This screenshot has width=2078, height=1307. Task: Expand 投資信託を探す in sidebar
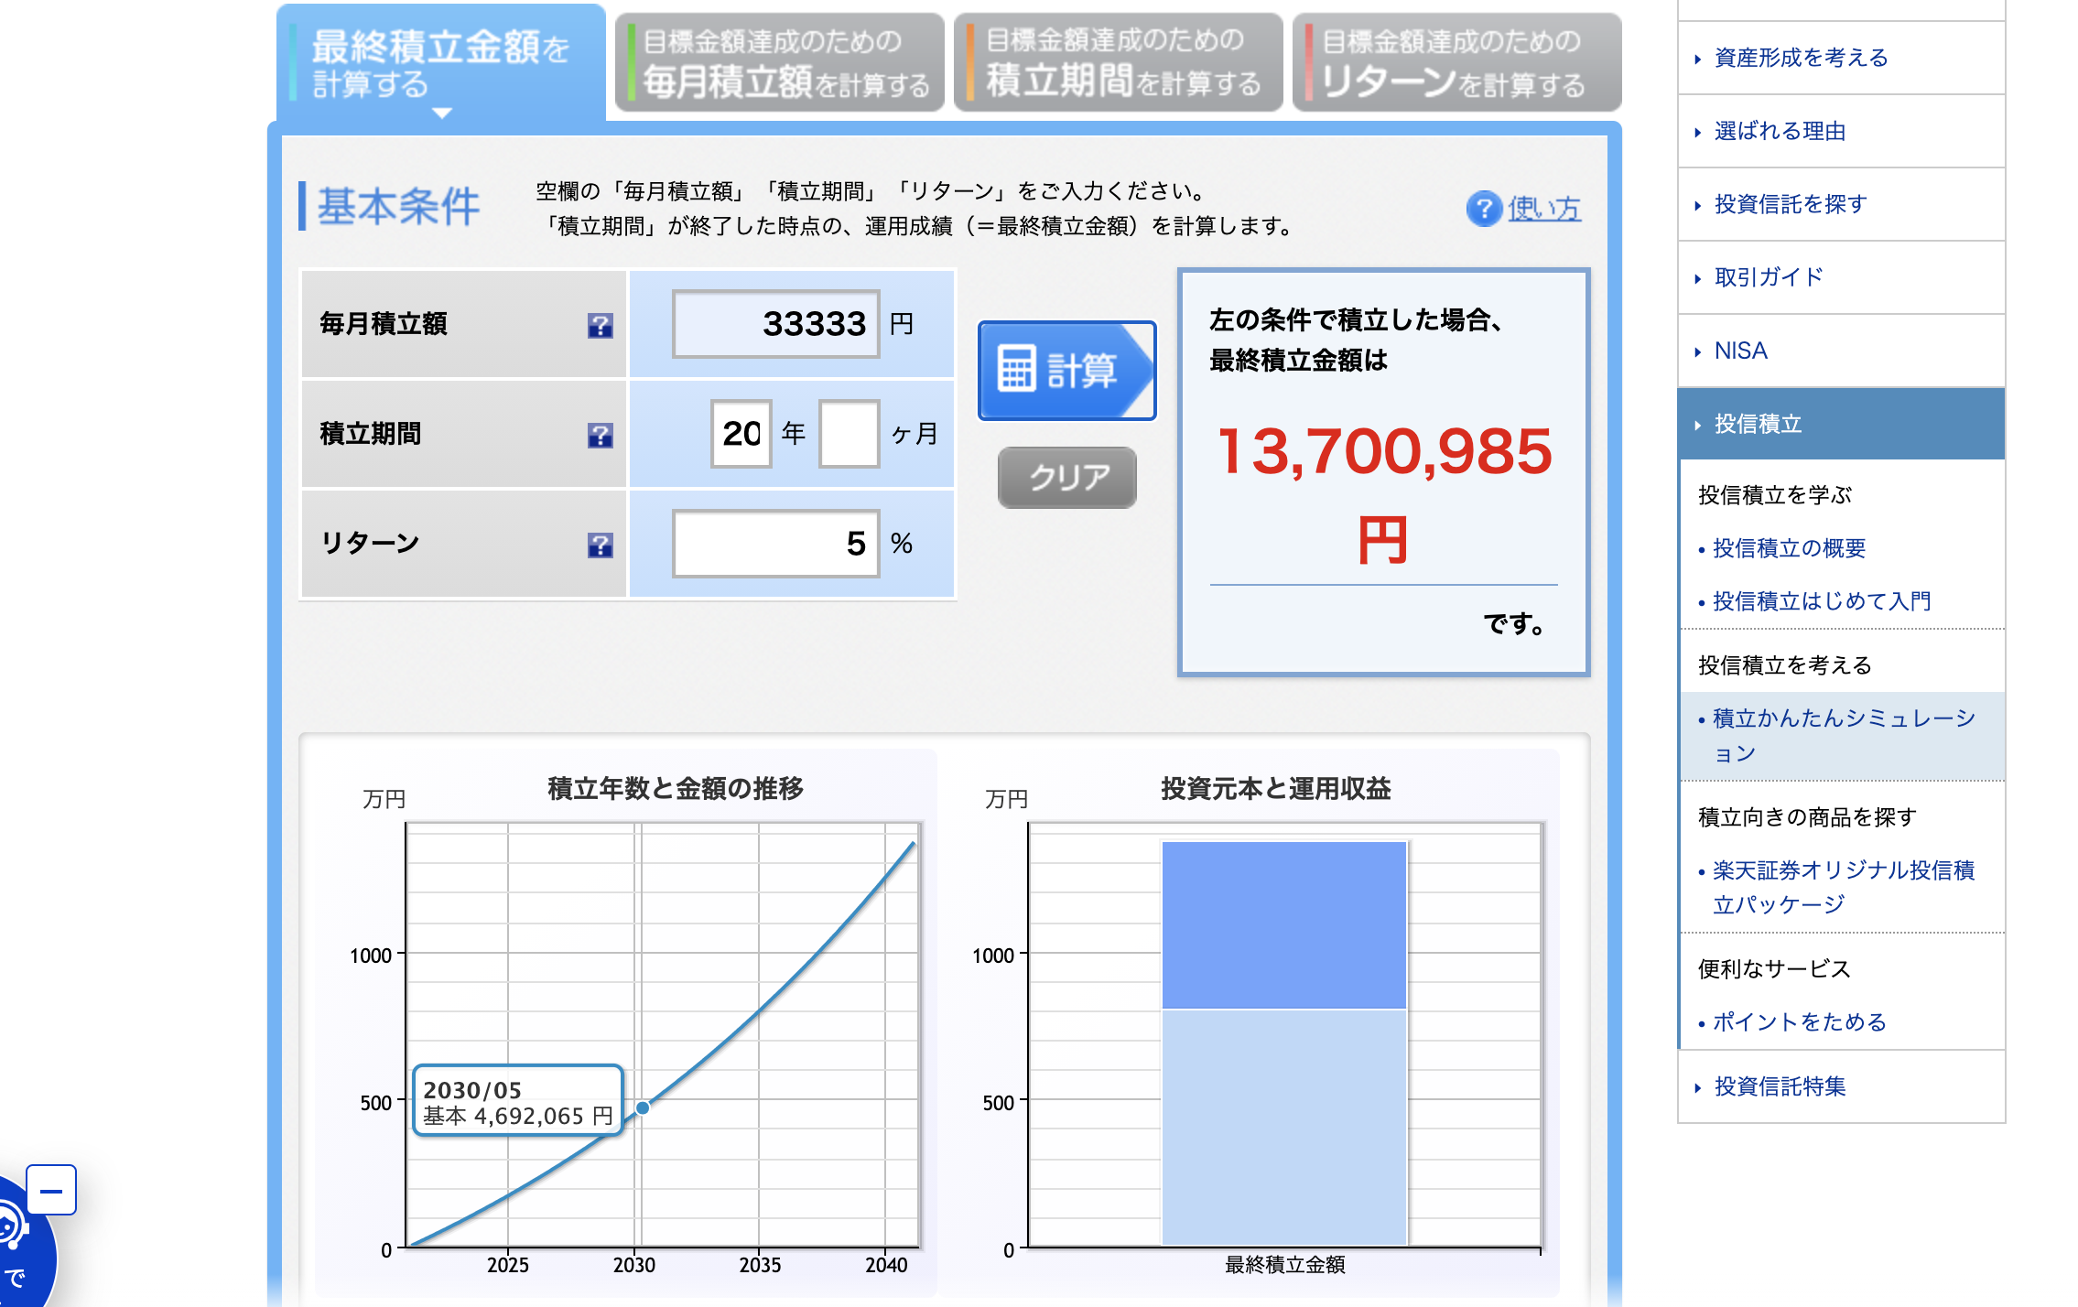coord(1790,204)
